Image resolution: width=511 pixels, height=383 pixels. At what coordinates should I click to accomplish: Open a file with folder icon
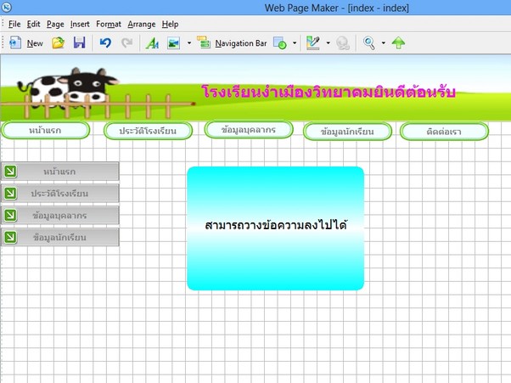[59, 42]
